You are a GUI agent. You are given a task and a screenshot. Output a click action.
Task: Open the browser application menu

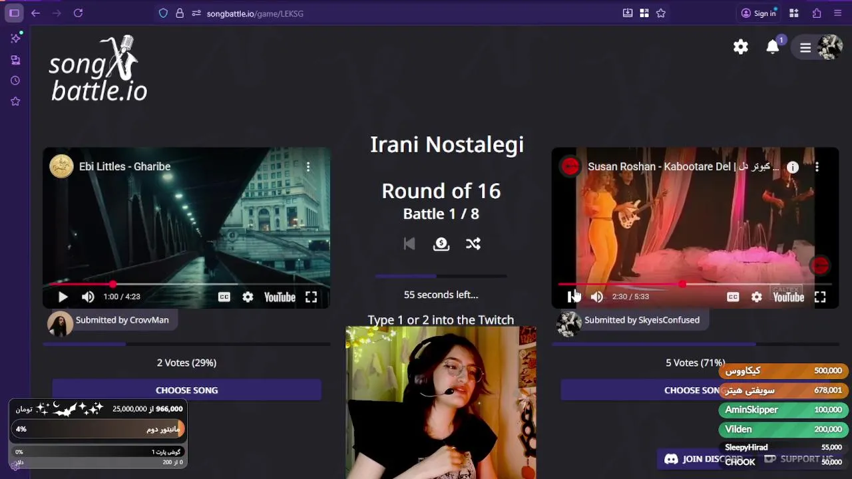click(838, 13)
